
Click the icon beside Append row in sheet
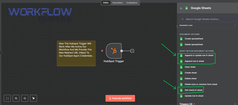tap(181, 61)
